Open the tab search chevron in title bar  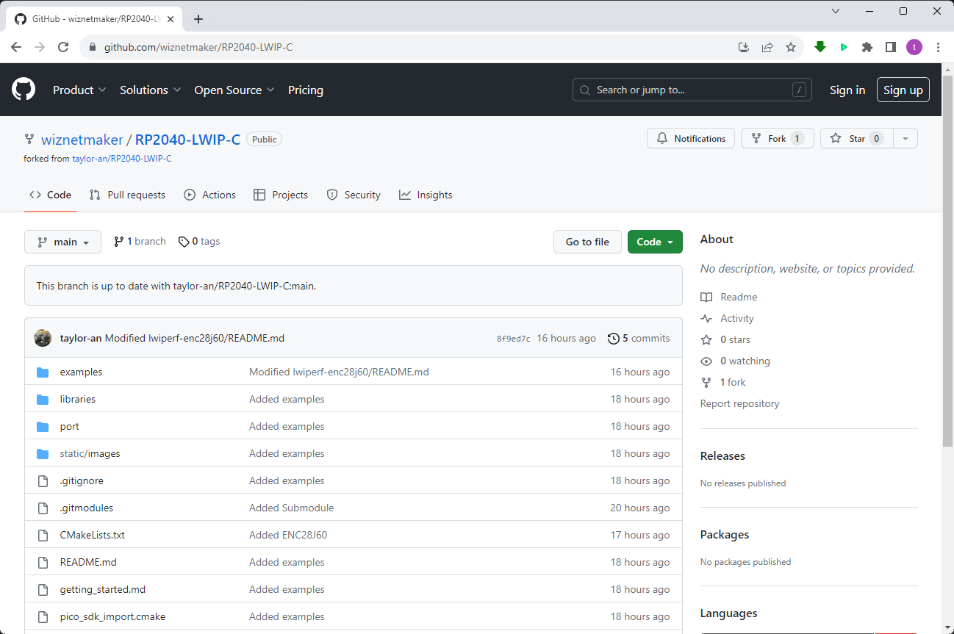(x=836, y=11)
